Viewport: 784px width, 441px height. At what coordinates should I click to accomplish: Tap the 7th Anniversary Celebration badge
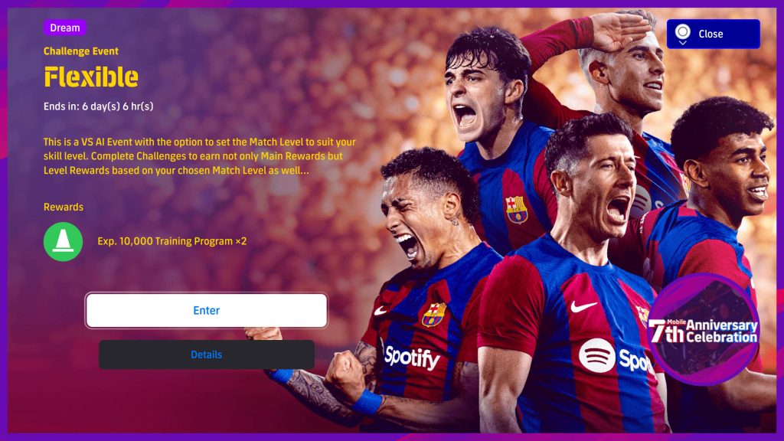[704, 329]
